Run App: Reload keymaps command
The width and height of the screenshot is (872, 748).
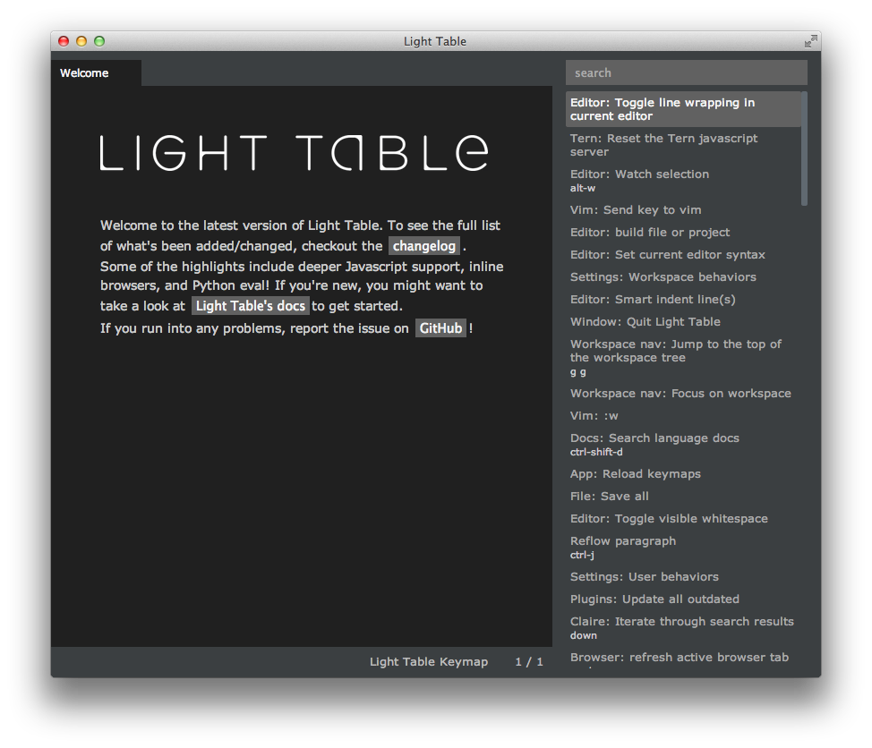635,474
